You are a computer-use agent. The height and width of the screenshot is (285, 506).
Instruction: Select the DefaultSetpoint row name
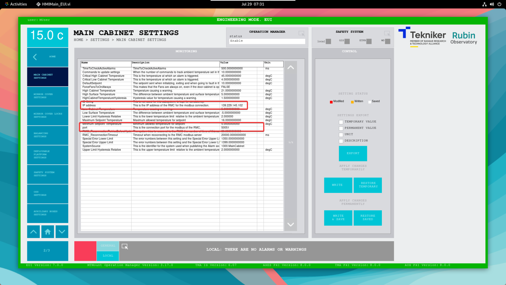(92, 84)
